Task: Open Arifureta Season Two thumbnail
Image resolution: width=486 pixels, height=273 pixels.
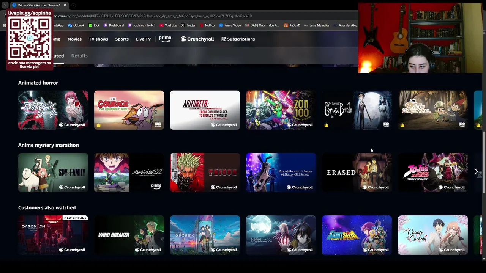Action: [205, 110]
